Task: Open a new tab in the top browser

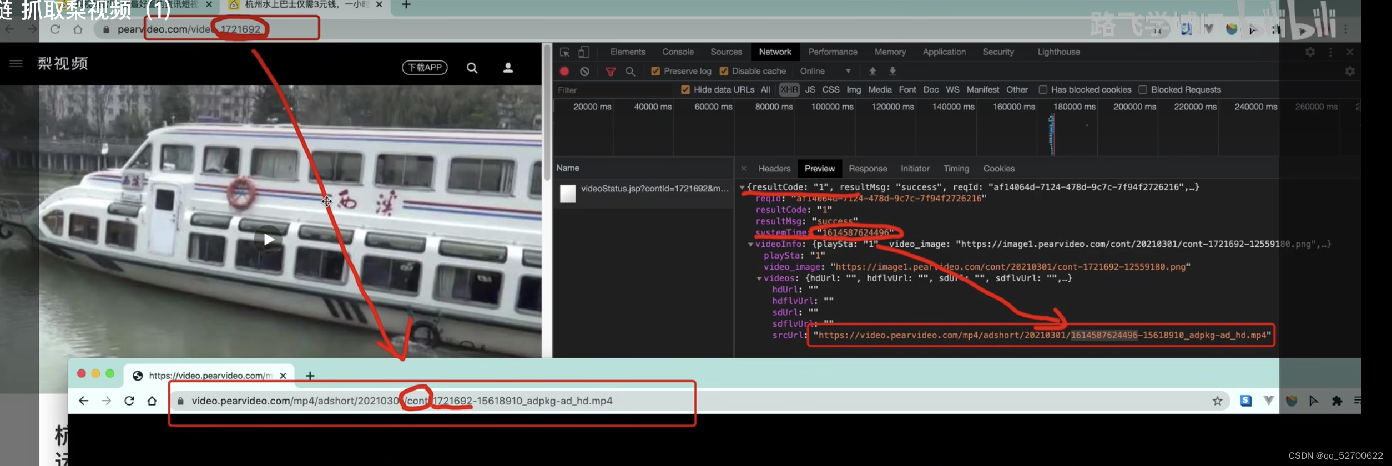Action: click(x=406, y=5)
